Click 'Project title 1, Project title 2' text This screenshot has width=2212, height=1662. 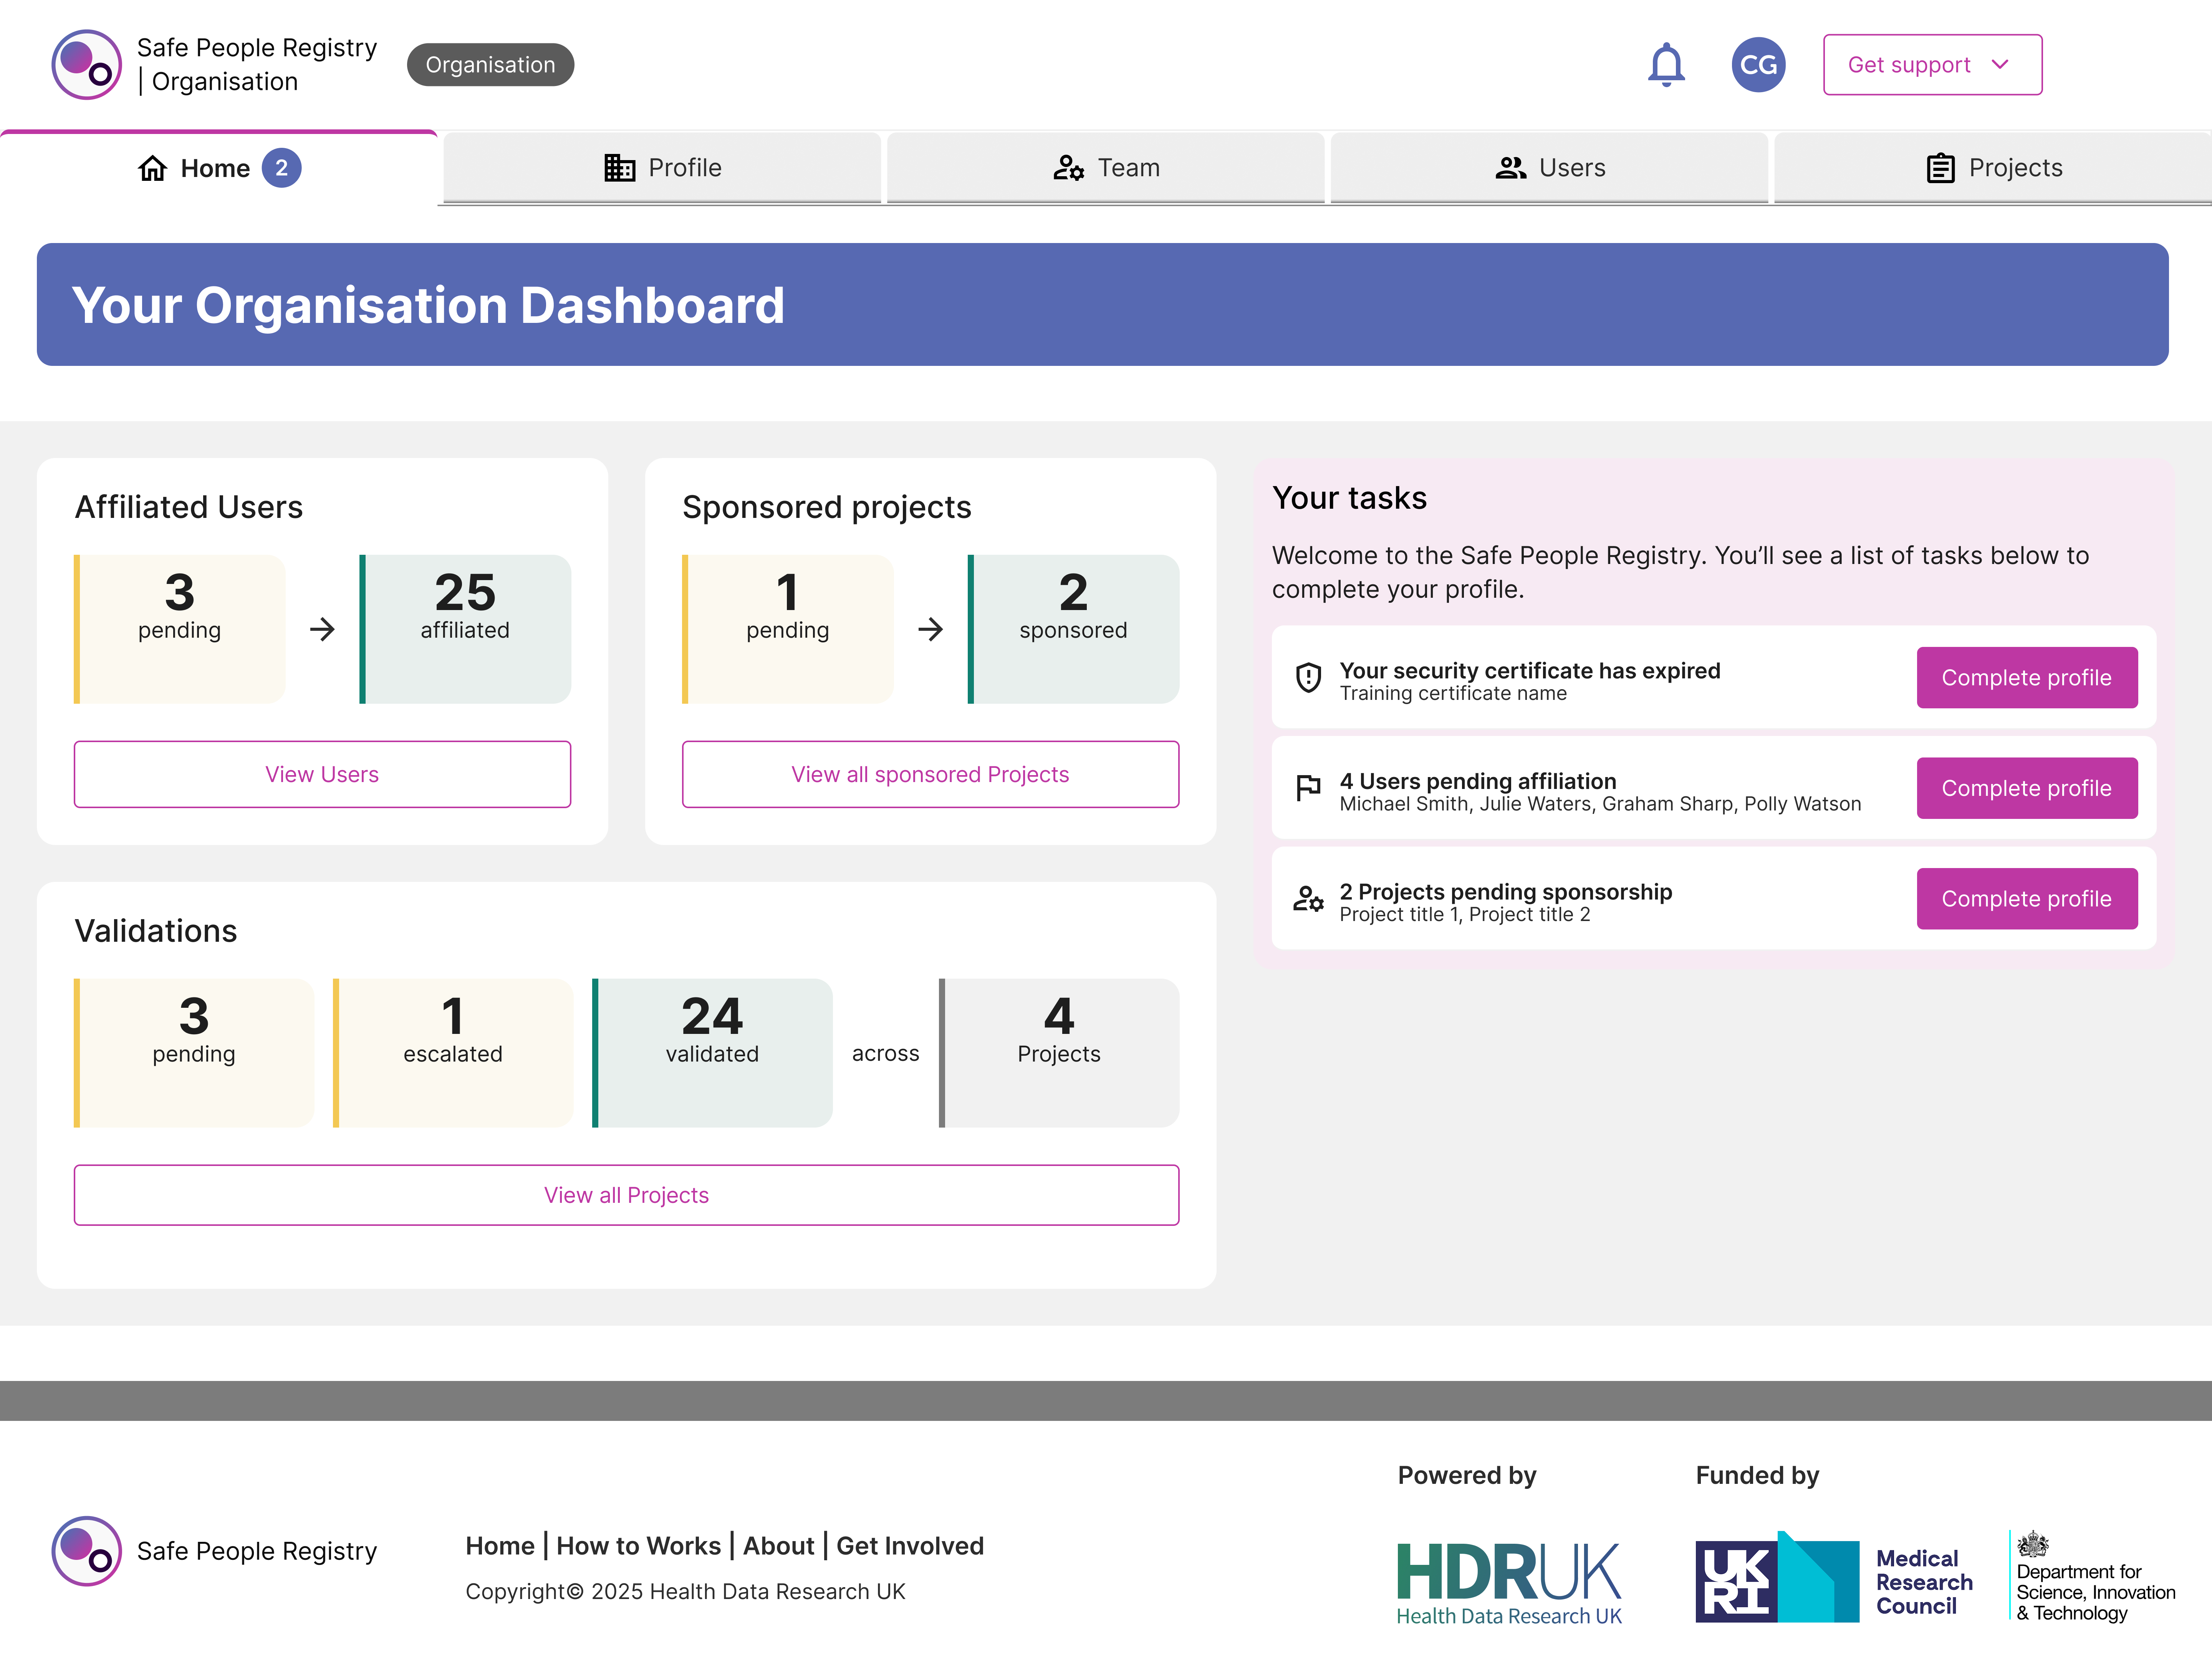[1465, 914]
